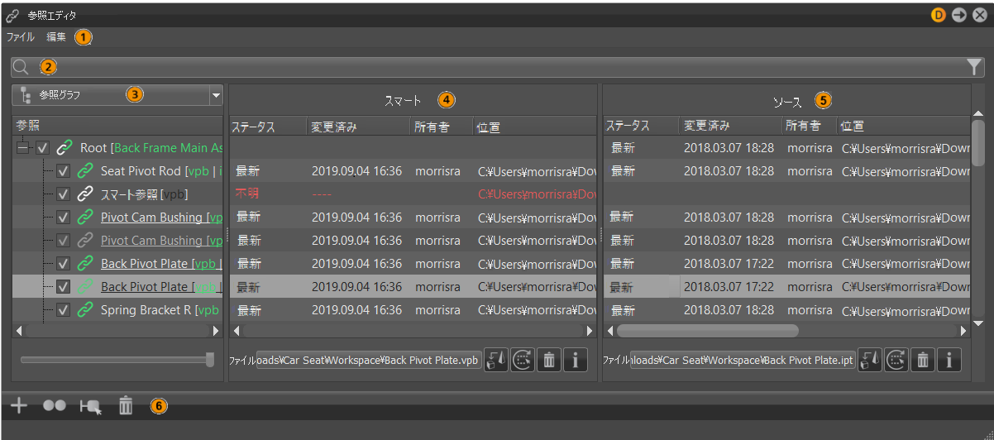Click the スマート参照 [vpb] row label
The image size is (994, 440).
144,194
